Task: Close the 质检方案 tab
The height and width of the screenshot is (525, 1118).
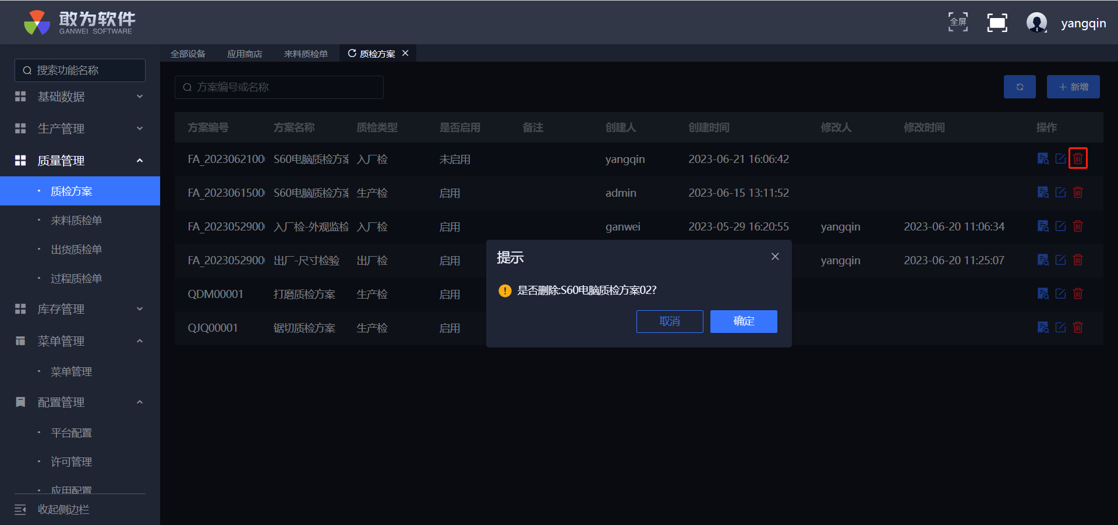Action: (x=405, y=53)
